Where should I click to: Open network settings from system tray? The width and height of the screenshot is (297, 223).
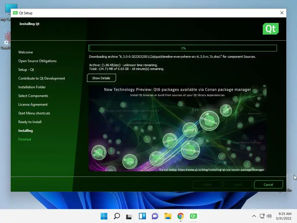[262, 216]
